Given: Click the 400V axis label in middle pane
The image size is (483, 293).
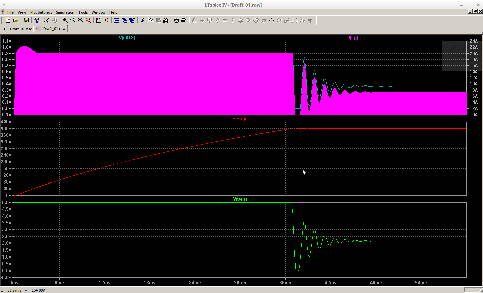Looking at the screenshot, I should click(x=6, y=128).
